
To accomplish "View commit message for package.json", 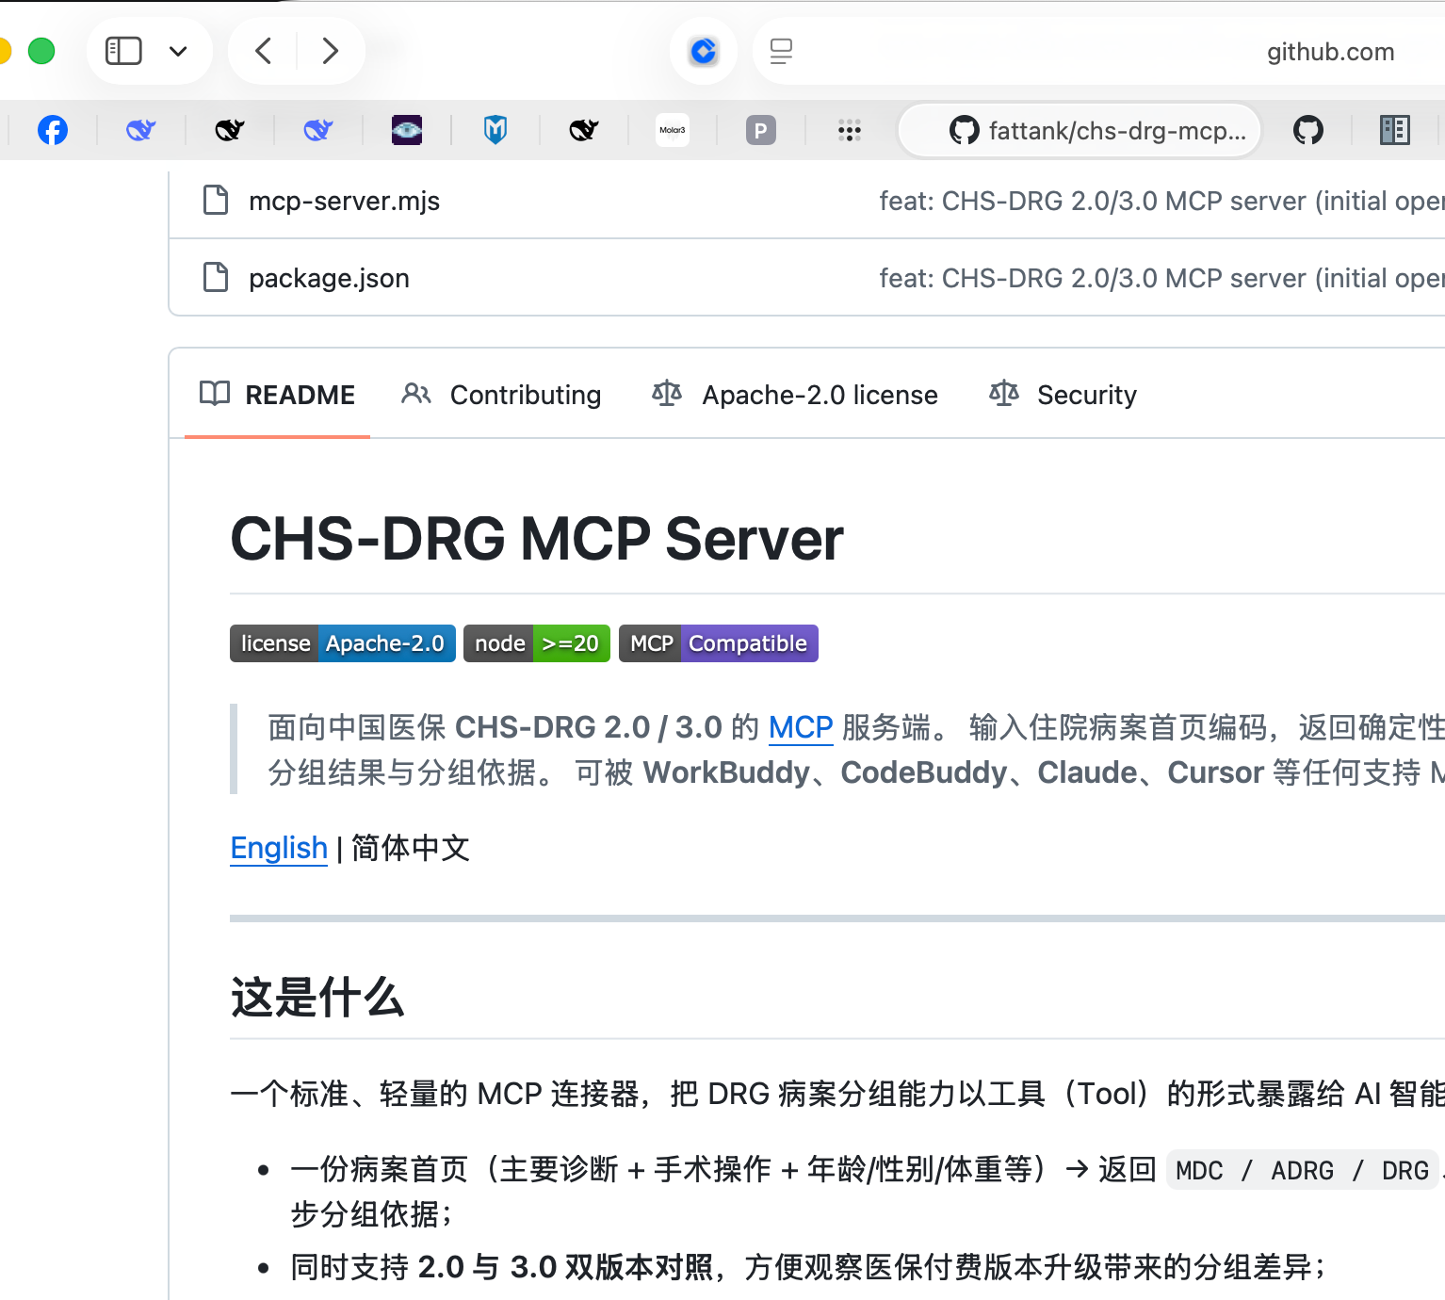I will (x=1161, y=278).
